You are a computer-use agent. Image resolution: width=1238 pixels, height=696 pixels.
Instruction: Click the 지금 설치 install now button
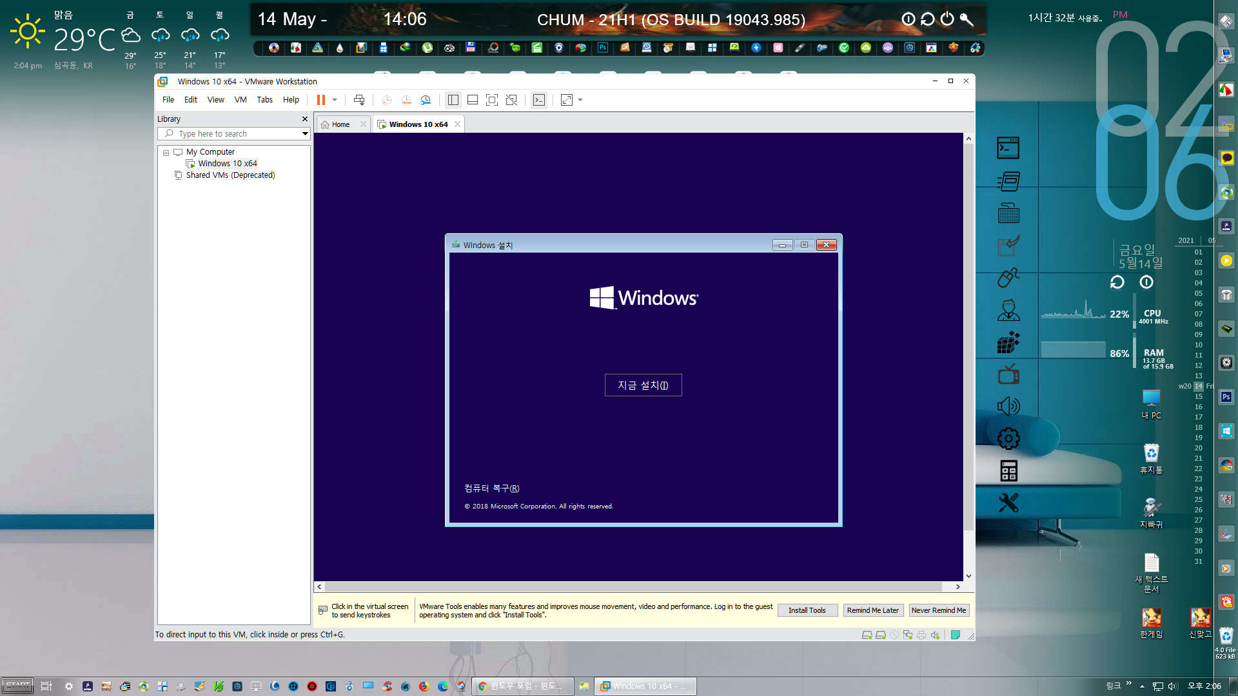point(643,385)
